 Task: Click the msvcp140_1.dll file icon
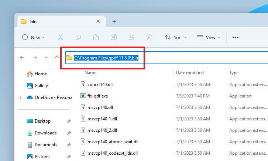tap(83, 119)
